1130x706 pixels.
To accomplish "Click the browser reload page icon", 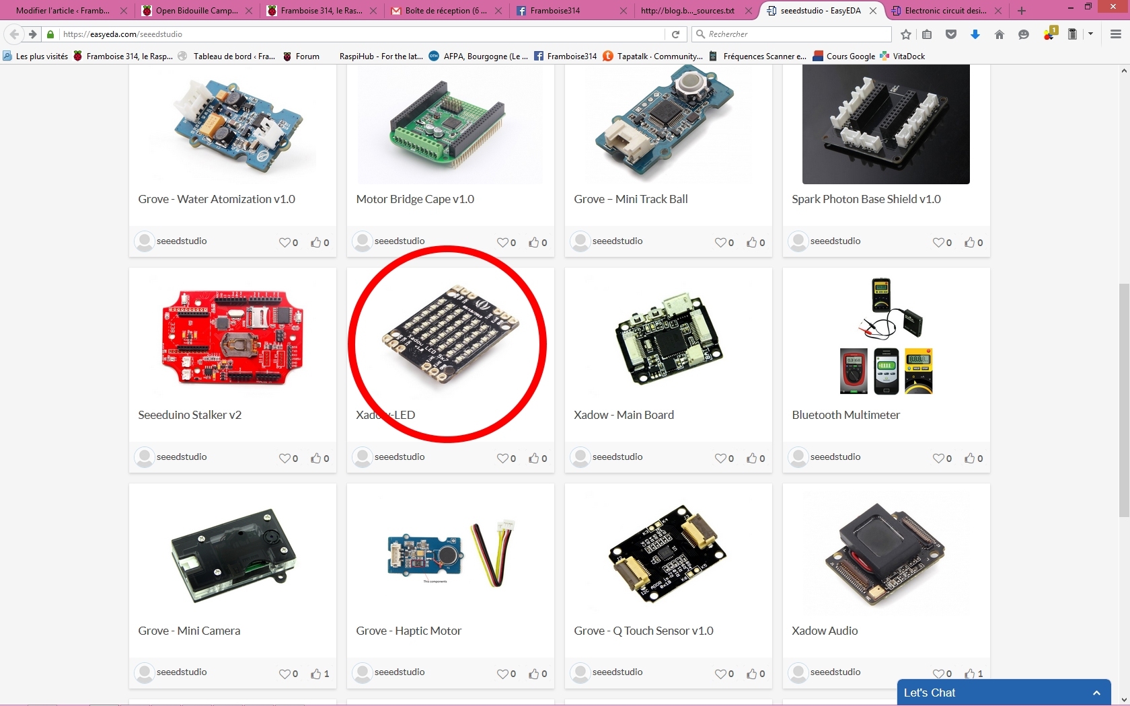I will pos(675,34).
